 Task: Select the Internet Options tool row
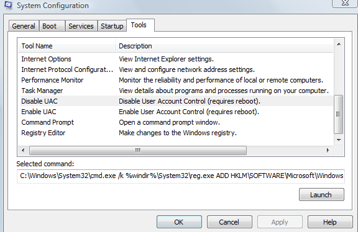[176, 59]
